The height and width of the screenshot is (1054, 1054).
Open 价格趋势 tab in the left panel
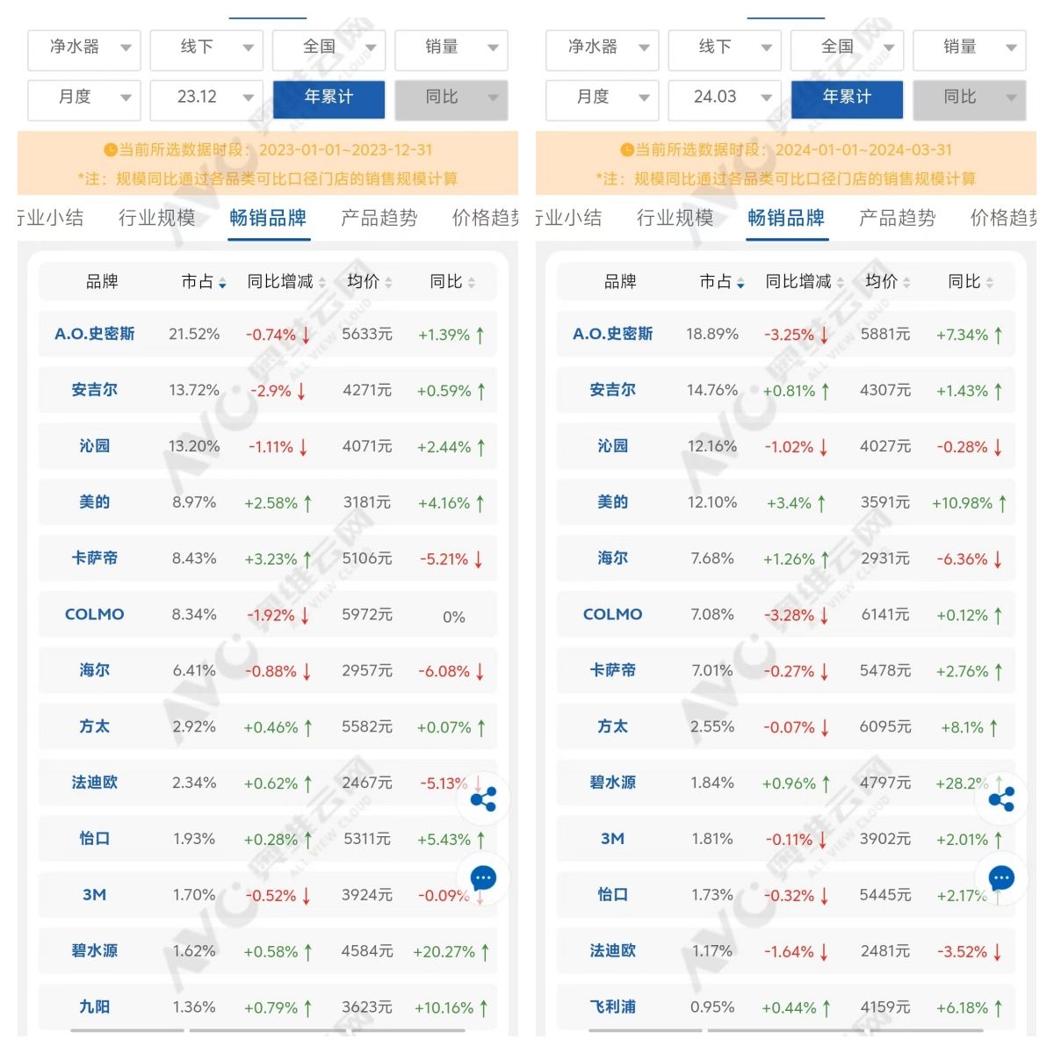coord(485,218)
